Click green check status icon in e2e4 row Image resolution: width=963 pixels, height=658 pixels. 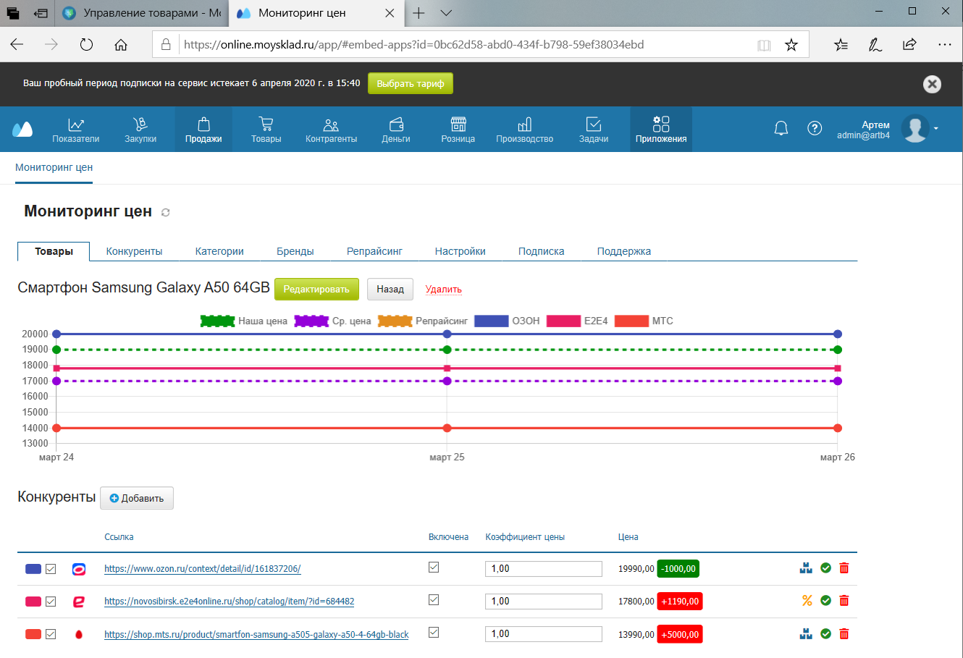click(x=825, y=601)
